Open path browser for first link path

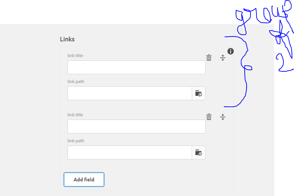tap(199, 93)
